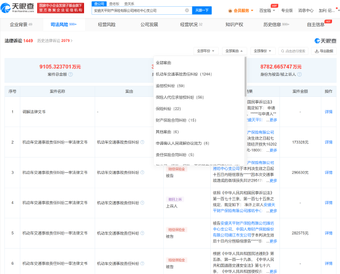
Task: Click the info icon in row 2 案由
Action: pos(142,142)
